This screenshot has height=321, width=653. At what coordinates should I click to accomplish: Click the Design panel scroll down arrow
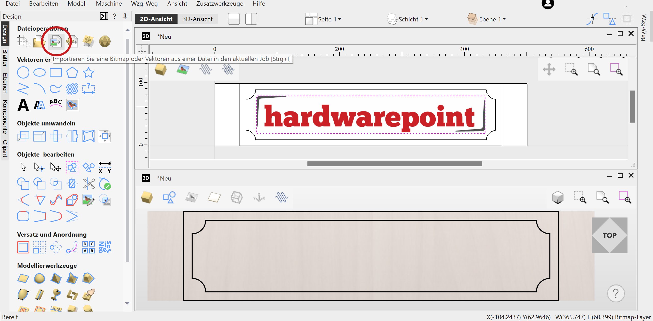point(128,303)
